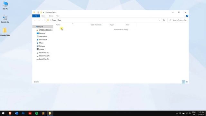Select This PC desktop icon
Viewport: 206px width, 116px height.
point(5,5)
